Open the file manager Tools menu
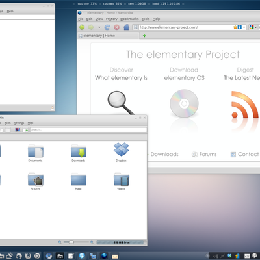Viewport: 260px width, 260px height. tap(8, 123)
